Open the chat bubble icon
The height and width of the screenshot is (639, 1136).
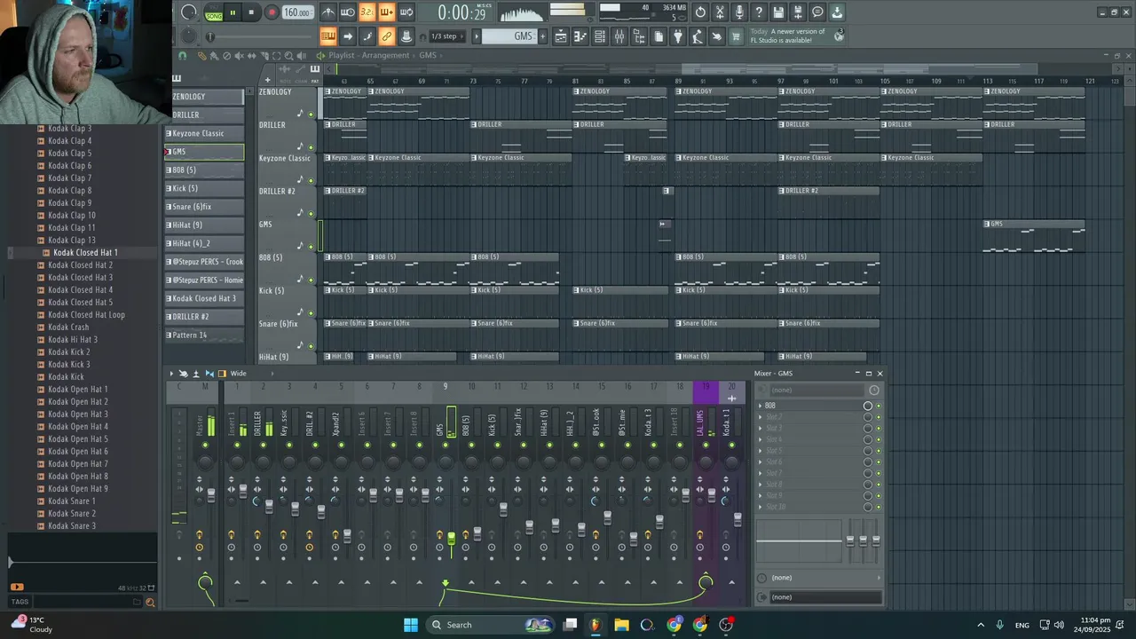(x=817, y=12)
